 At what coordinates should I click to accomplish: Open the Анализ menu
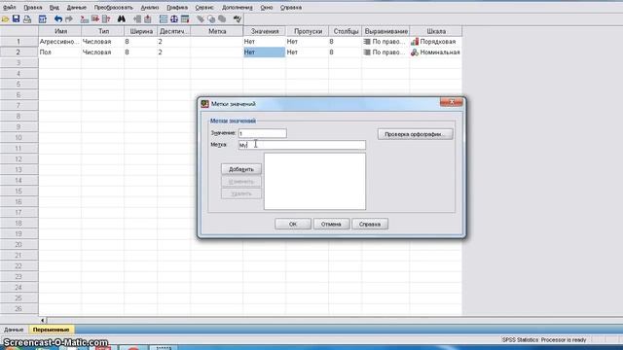pyautogui.click(x=149, y=8)
